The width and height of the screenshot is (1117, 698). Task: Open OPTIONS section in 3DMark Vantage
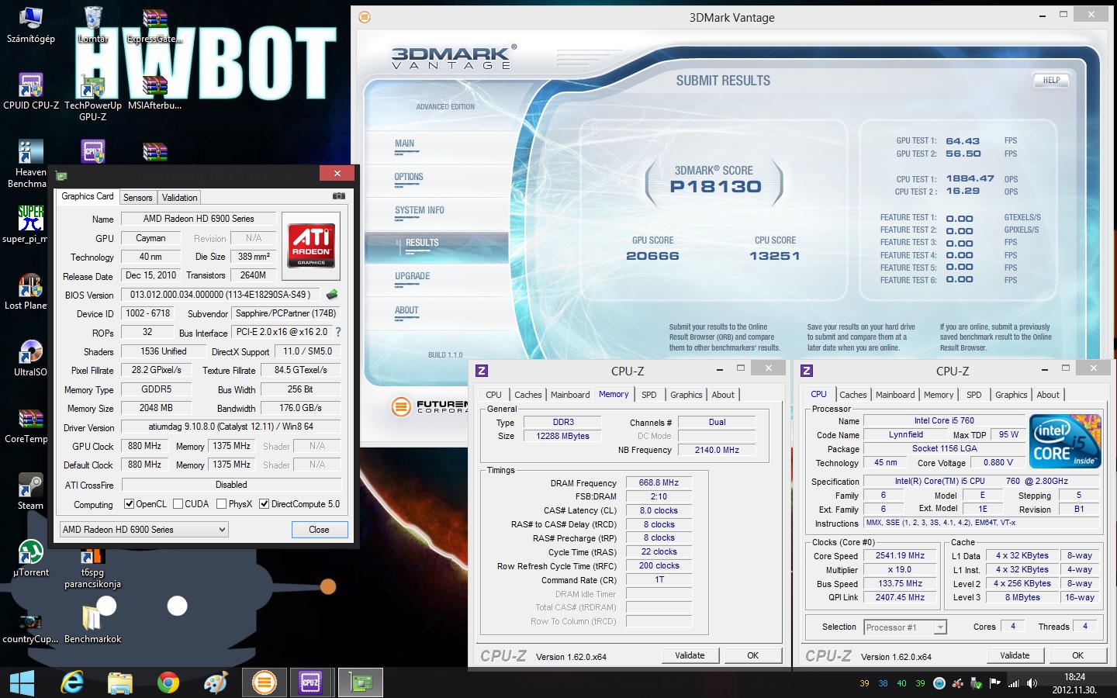[409, 177]
